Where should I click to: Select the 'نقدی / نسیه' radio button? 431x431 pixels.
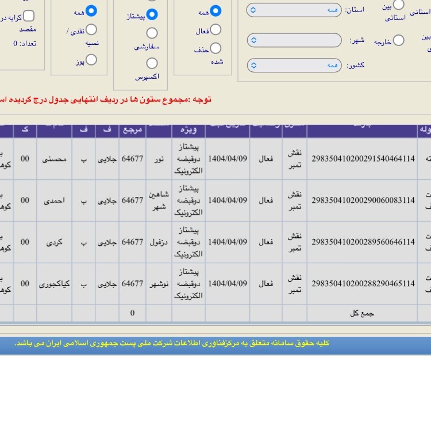pos(91,30)
